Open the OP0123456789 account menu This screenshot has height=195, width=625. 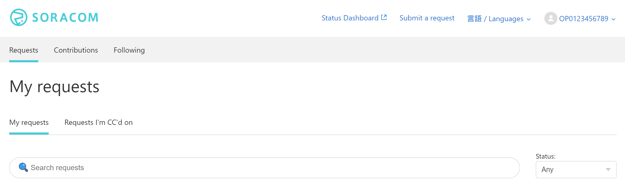[584, 19]
